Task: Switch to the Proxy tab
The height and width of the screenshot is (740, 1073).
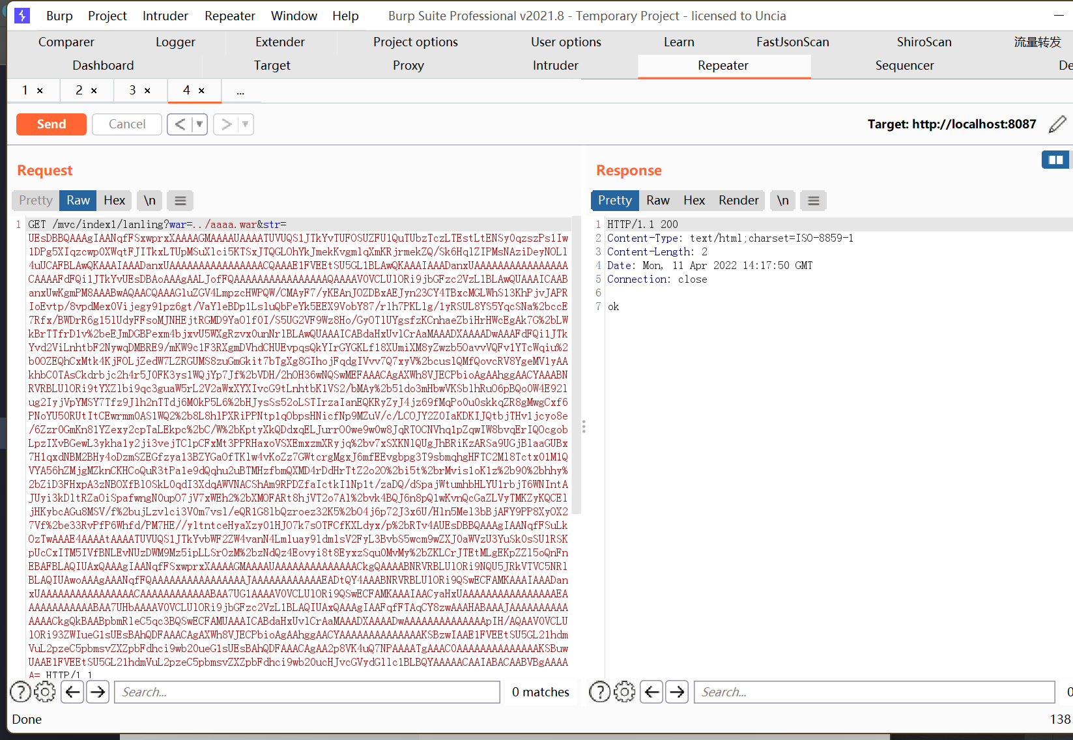Action: coord(408,65)
